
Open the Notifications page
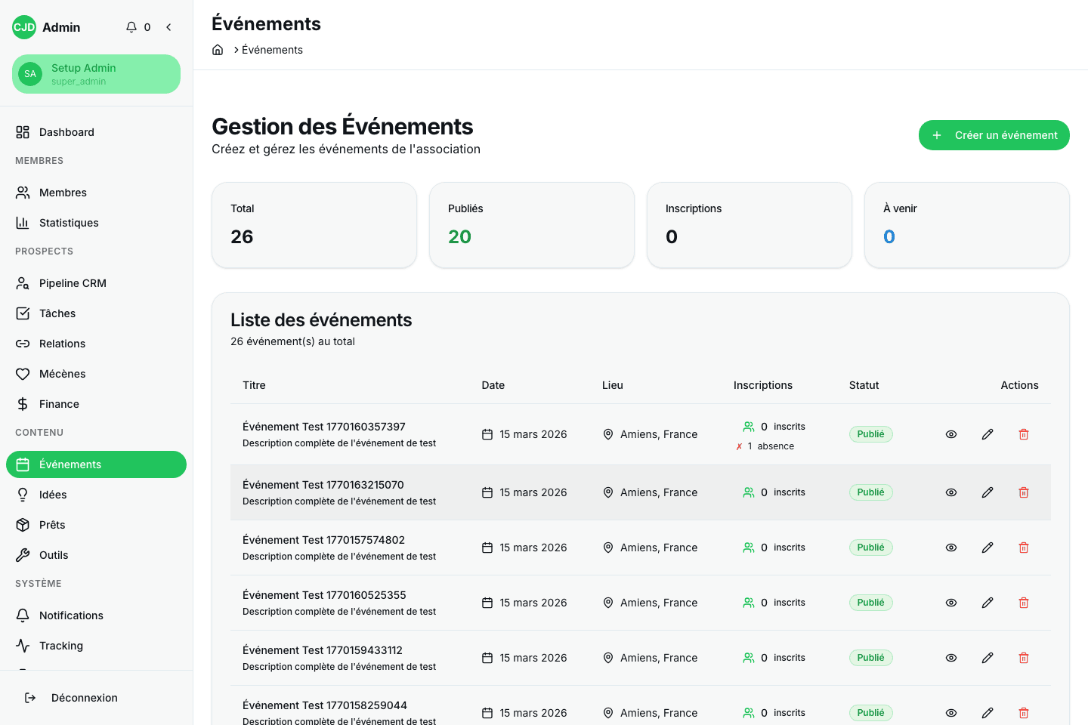(x=96, y=615)
